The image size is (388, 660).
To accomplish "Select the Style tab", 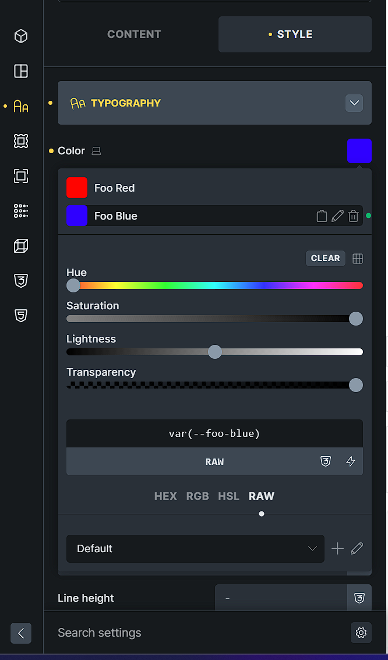I will pyautogui.click(x=295, y=34).
